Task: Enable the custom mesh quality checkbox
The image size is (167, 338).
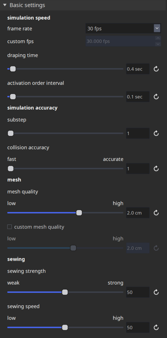Action: (x=9, y=227)
